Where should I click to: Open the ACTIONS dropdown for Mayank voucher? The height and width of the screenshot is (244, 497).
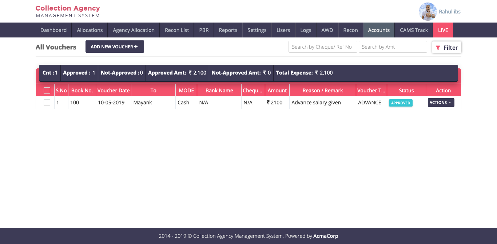[x=441, y=103]
